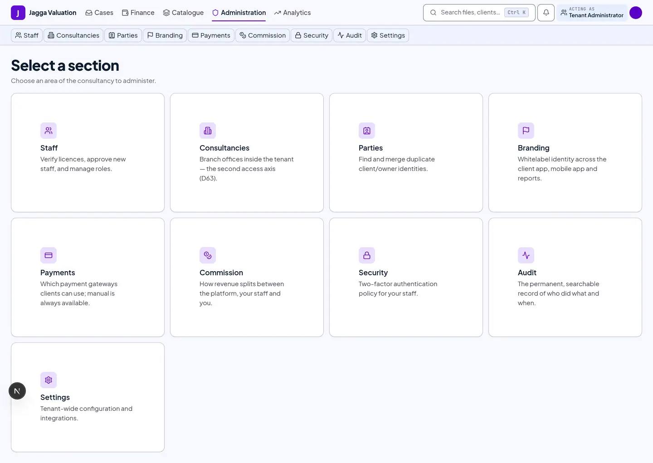
Task: Open the Staff card title
Action: coord(49,148)
